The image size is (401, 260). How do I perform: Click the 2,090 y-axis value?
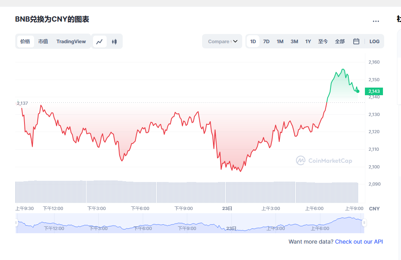click(375, 184)
